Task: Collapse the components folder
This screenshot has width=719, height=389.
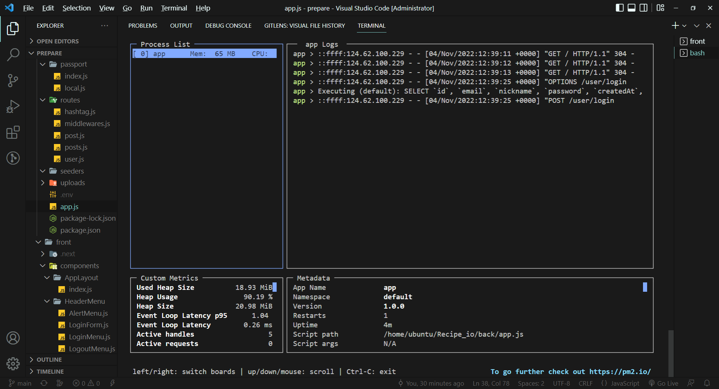Action: coord(72,266)
